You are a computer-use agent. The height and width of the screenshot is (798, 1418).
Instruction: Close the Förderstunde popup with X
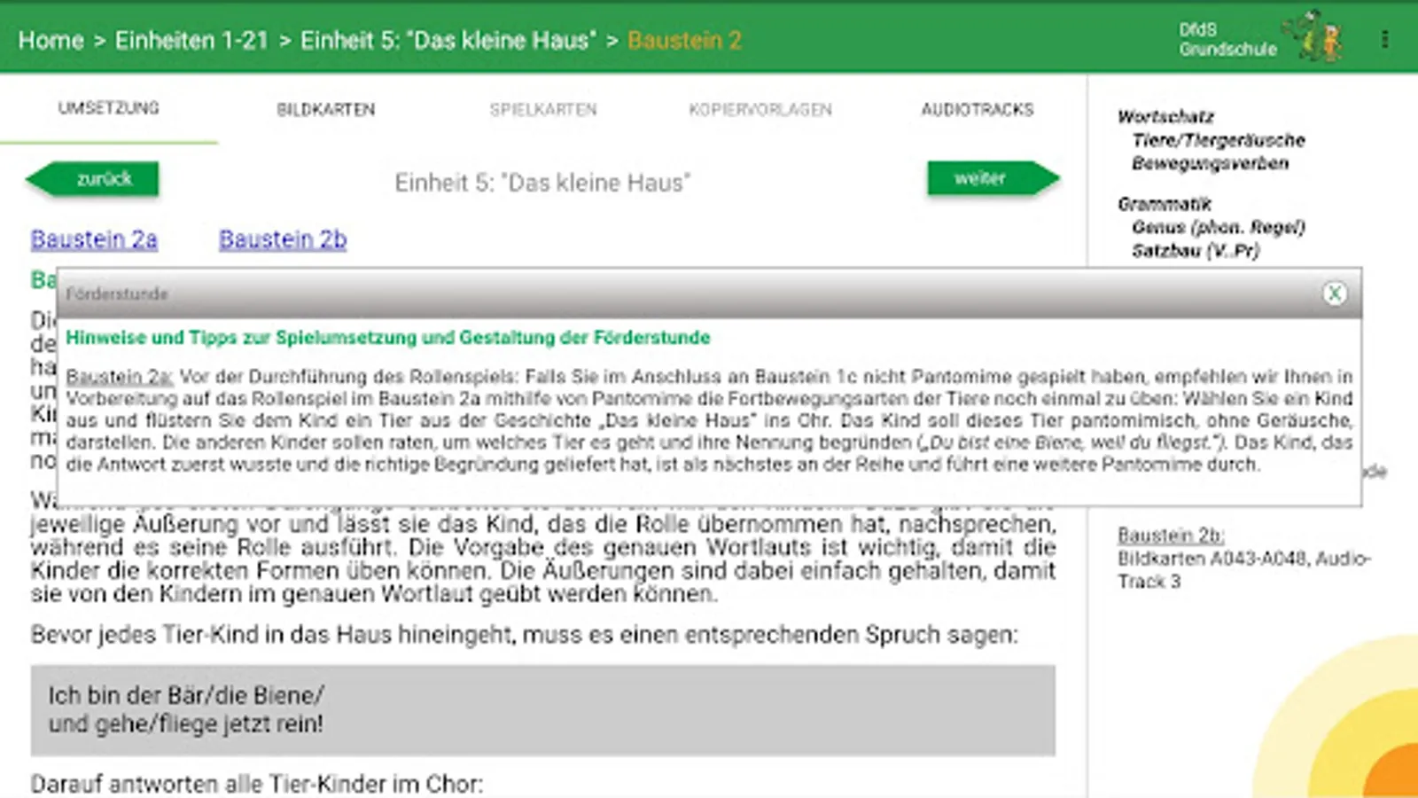point(1335,293)
